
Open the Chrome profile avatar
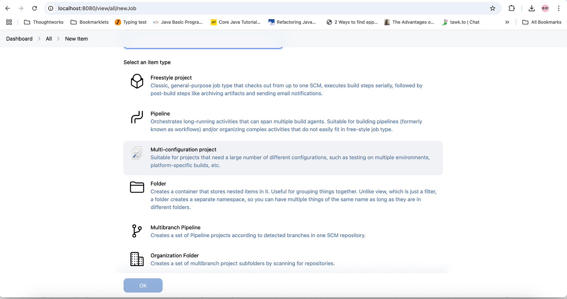pos(545,8)
